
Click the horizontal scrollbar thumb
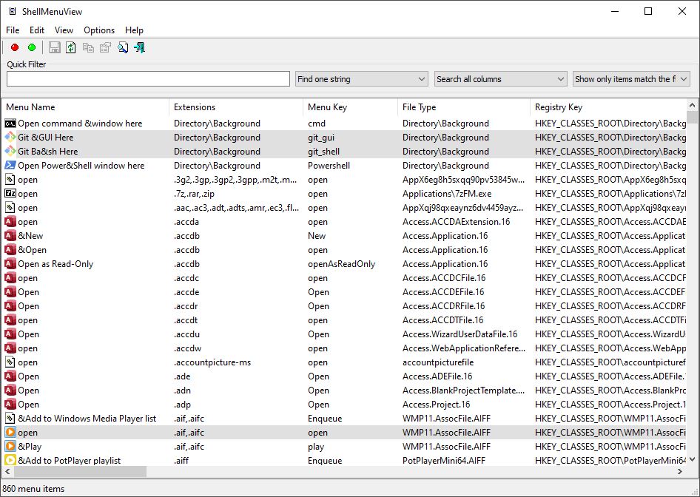click(79, 471)
